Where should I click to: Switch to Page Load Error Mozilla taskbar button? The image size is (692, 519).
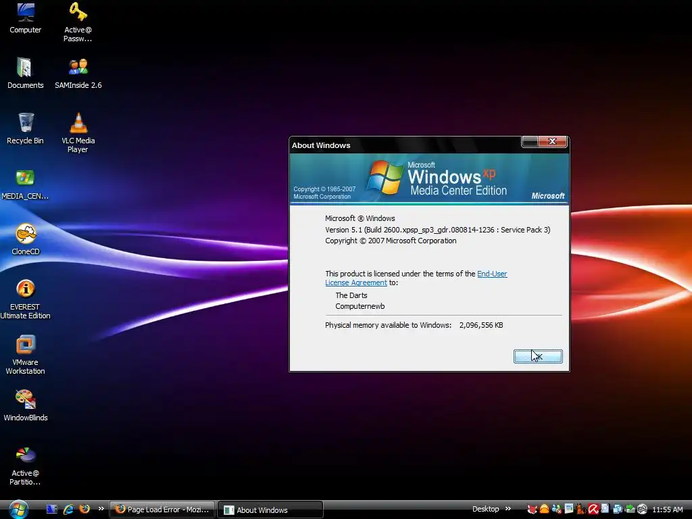point(162,510)
